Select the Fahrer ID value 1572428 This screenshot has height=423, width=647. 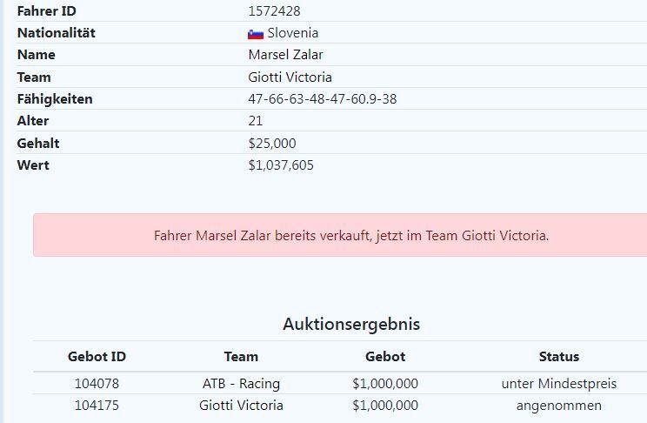(x=275, y=11)
